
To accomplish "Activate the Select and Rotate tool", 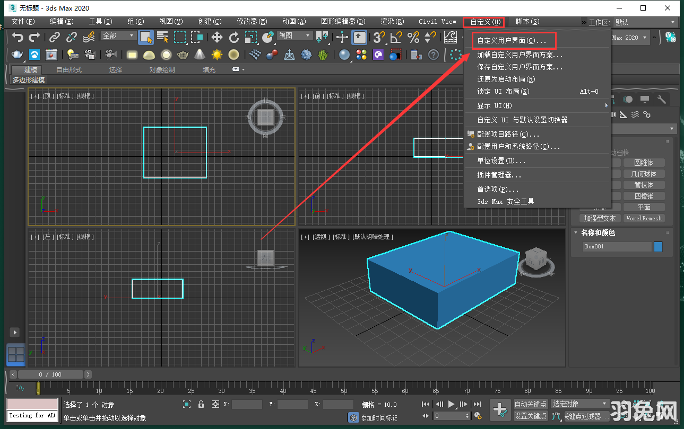I will point(234,37).
